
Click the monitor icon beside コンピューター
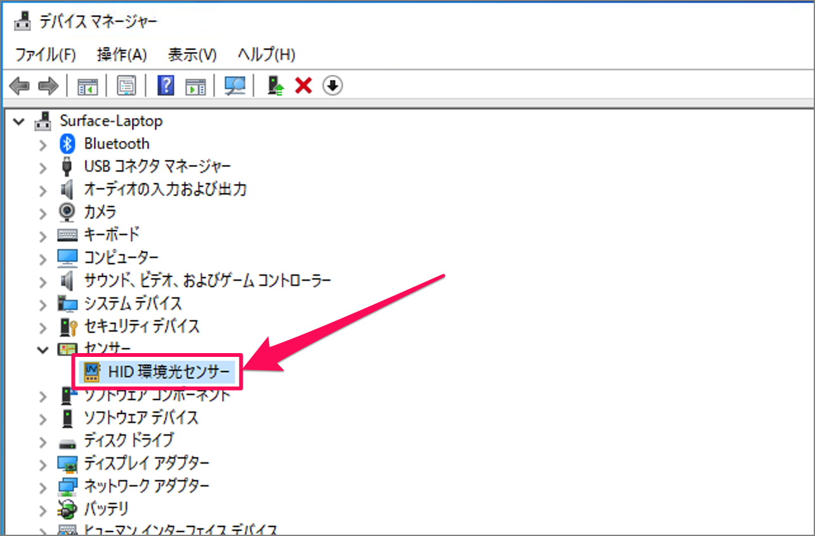click(x=67, y=258)
